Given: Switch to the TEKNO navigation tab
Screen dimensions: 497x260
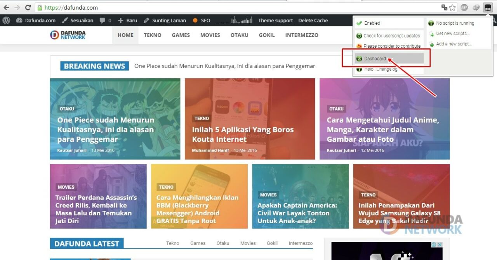Looking at the screenshot, I should coord(152,35).
